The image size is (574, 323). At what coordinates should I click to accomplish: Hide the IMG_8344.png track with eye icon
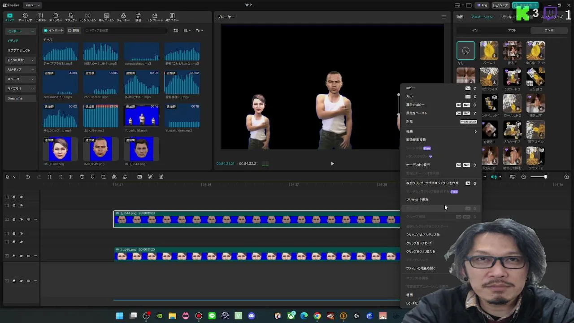click(21, 219)
